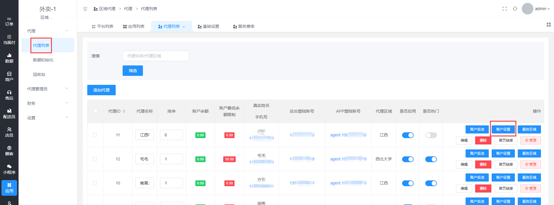Open the 售后 after-sales headset icon
554x205 pixels.
pyautogui.click(x=9, y=95)
